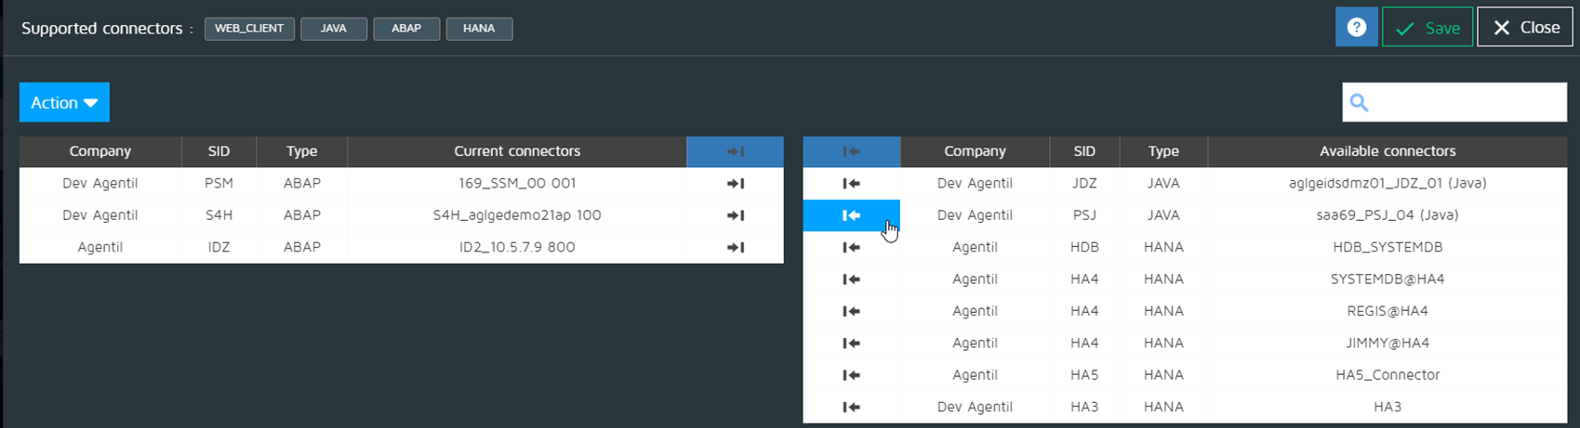The image size is (1580, 428).
Task: Click the blue help question mark icon
Action: [x=1356, y=28]
